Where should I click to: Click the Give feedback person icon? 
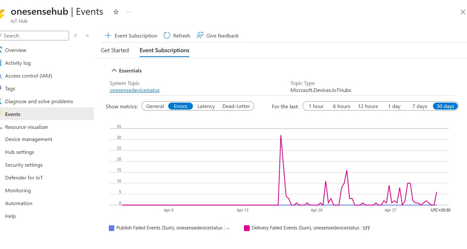tap(200, 36)
